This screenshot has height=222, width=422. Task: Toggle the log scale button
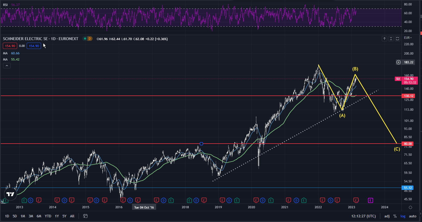(x=403, y=216)
